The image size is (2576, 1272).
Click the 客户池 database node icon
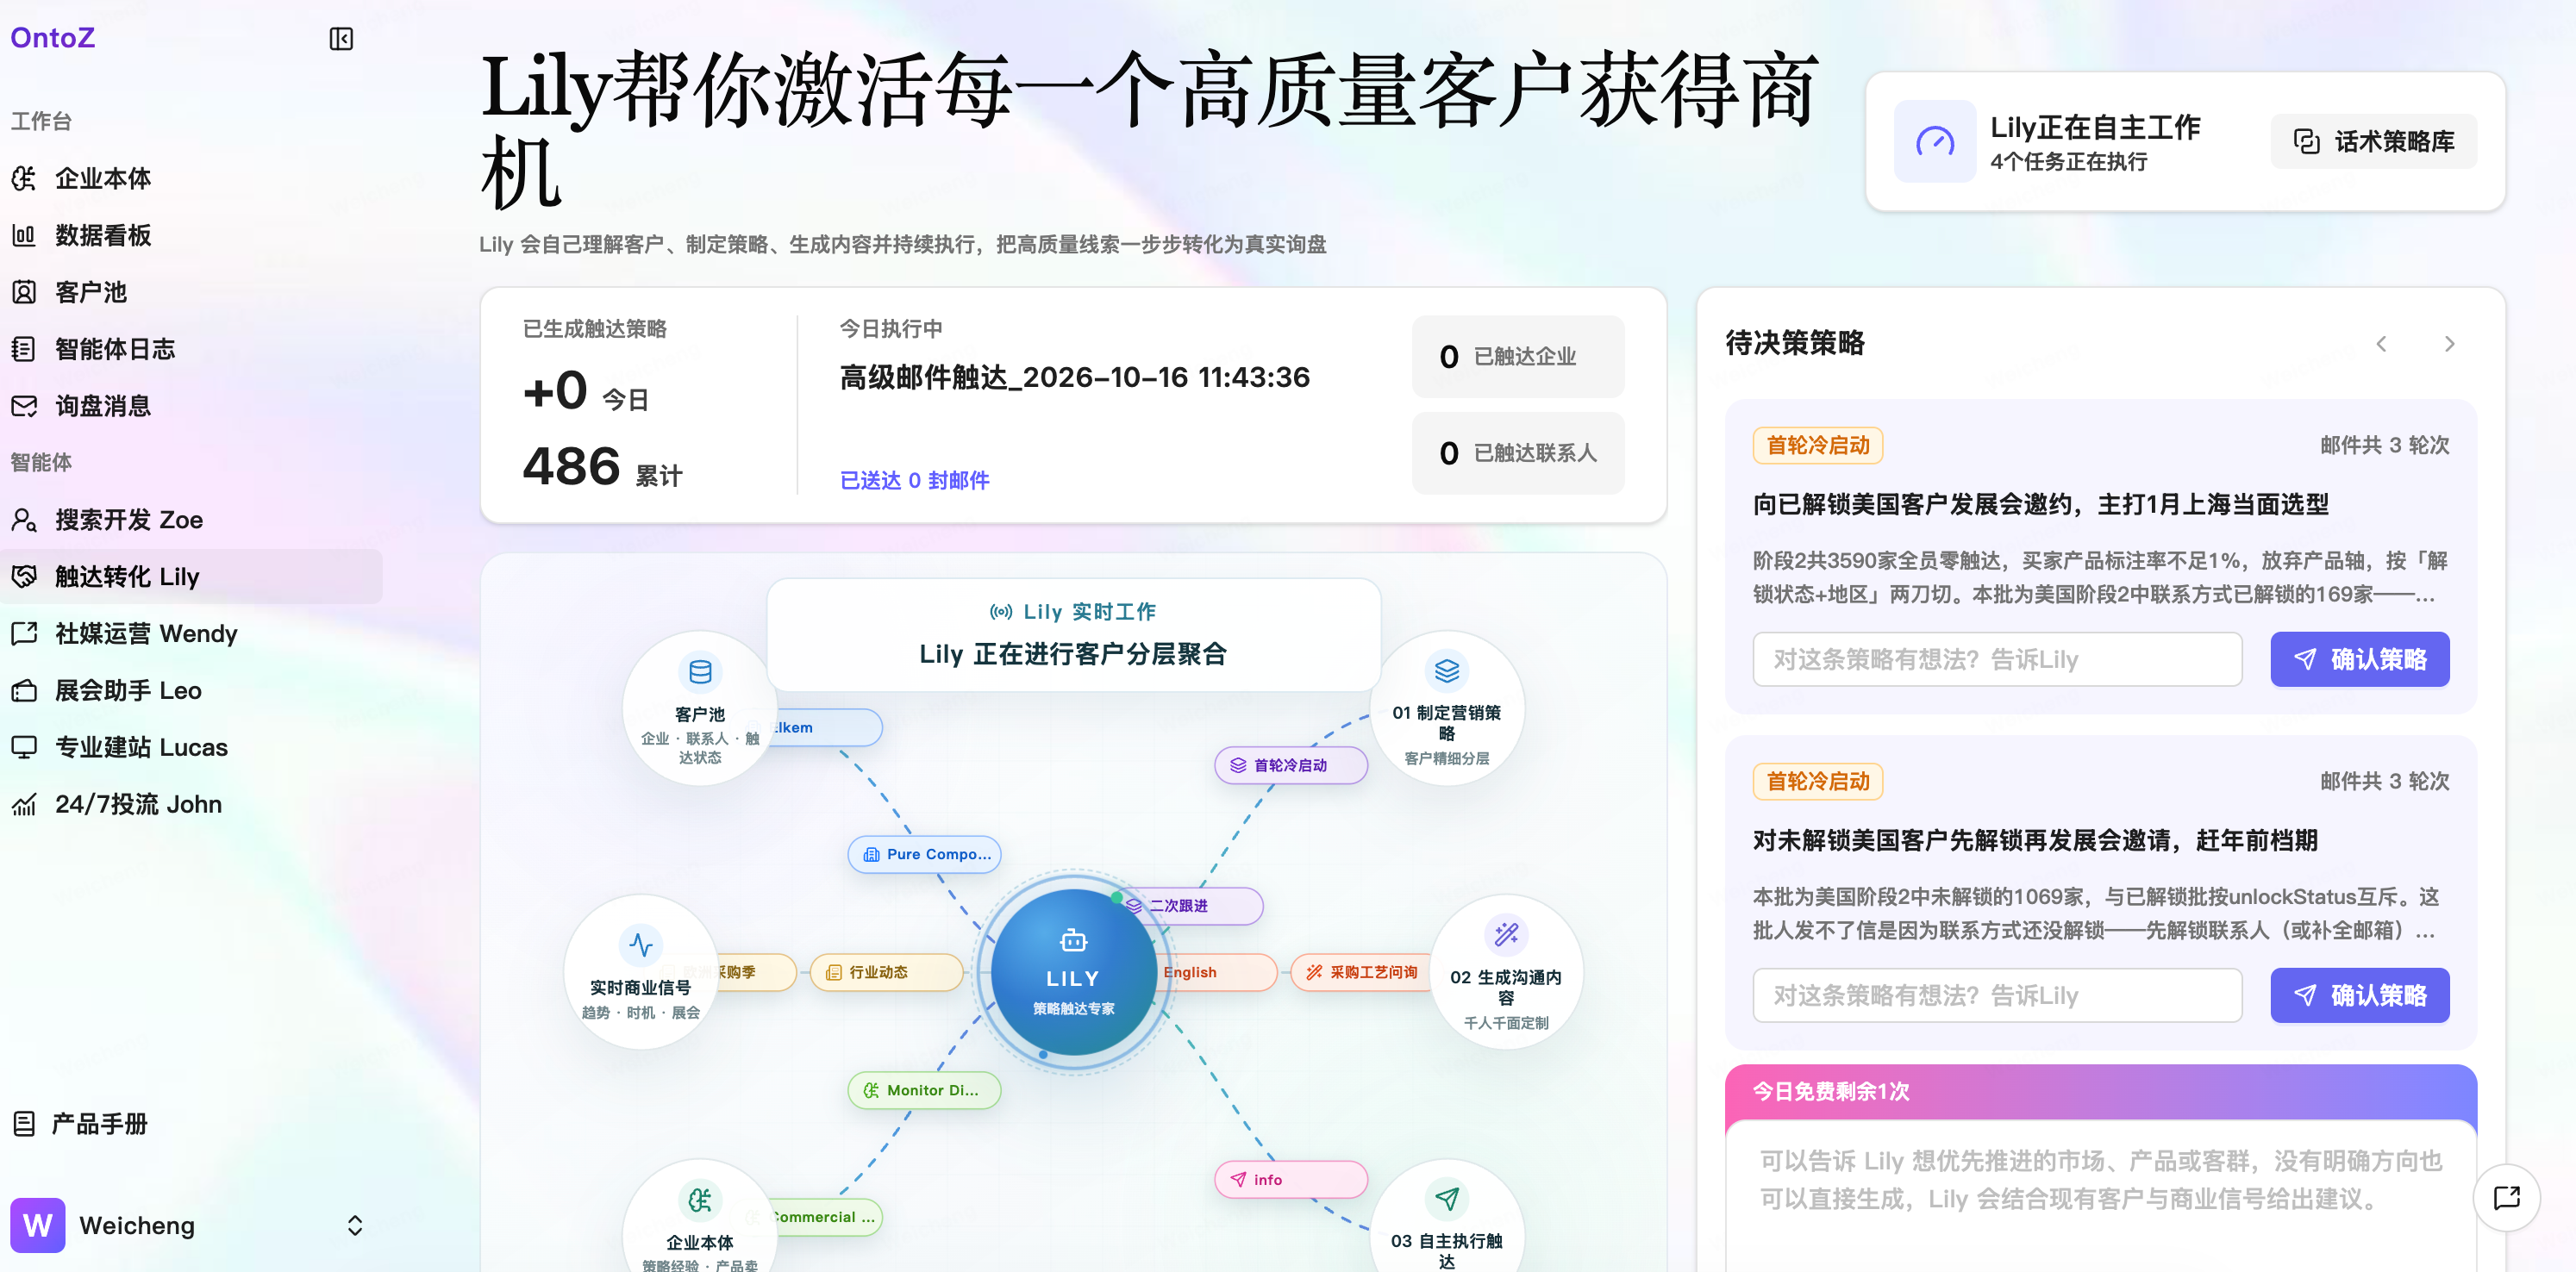tap(700, 671)
